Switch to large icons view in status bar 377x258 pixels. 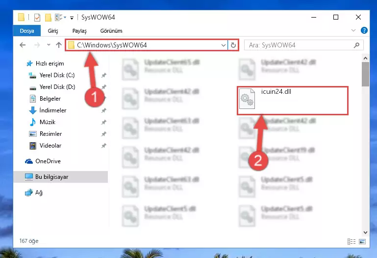(x=362, y=241)
